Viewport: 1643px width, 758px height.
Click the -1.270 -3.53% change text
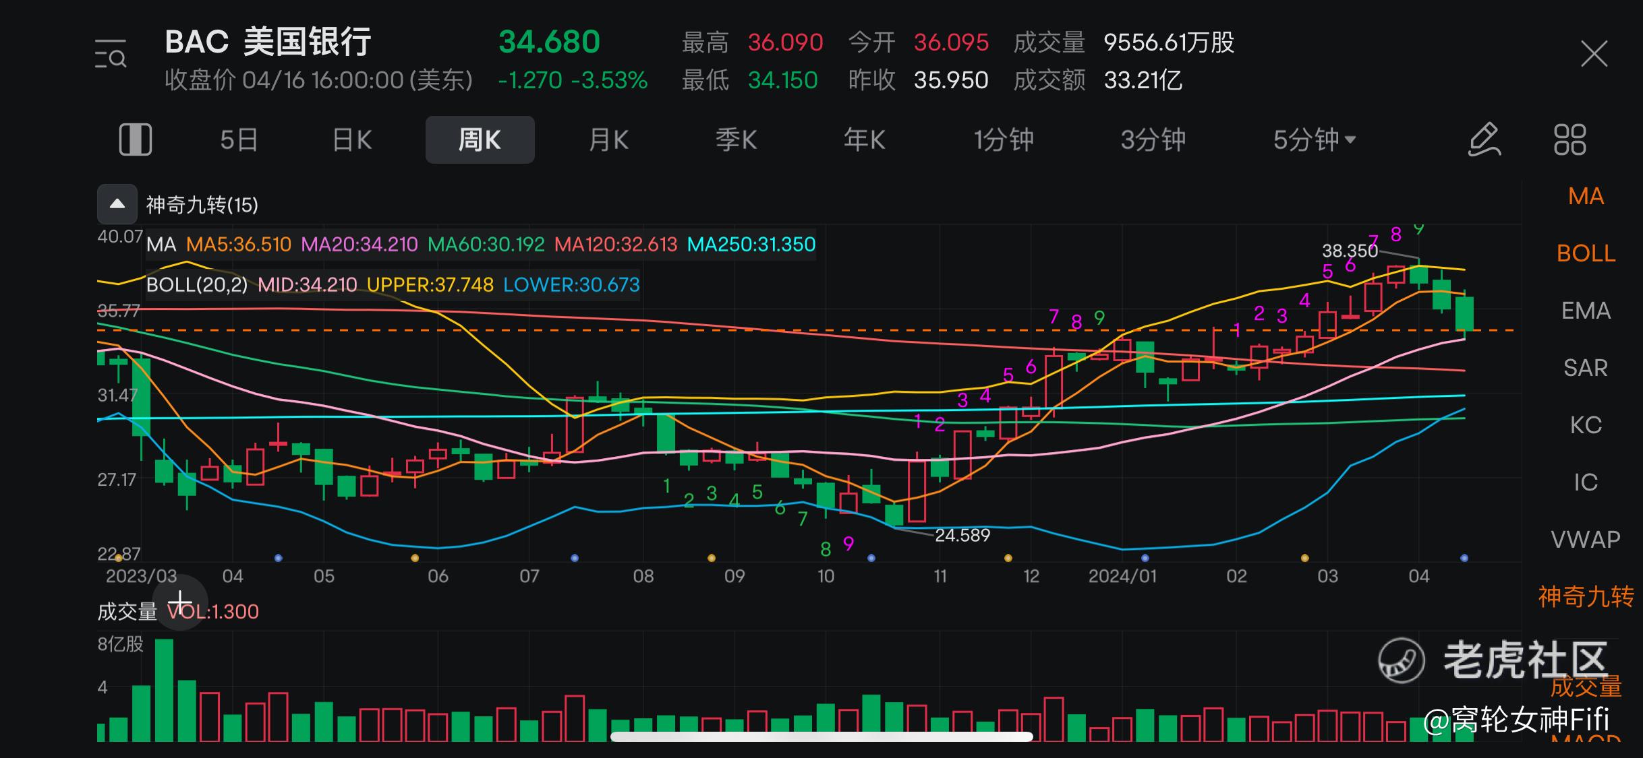coord(573,80)
